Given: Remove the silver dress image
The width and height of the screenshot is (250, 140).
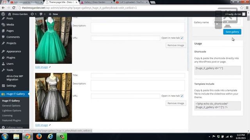Looking at the screenshot, I should (x=176, y=103).
